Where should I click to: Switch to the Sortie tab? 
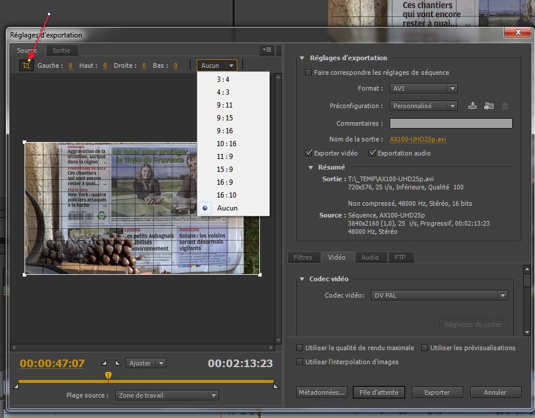(61, 50)
